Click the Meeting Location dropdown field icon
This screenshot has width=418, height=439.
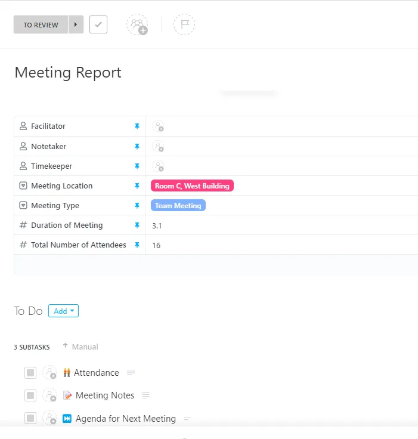[23, 186]
